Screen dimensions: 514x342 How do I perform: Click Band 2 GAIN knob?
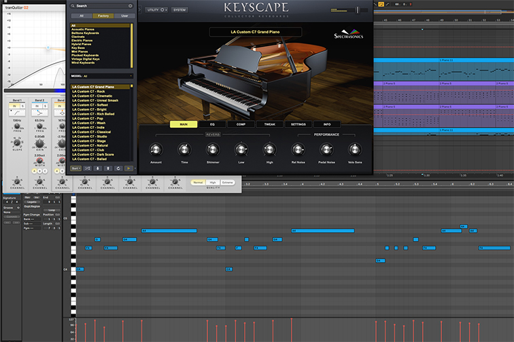point(39,143)
